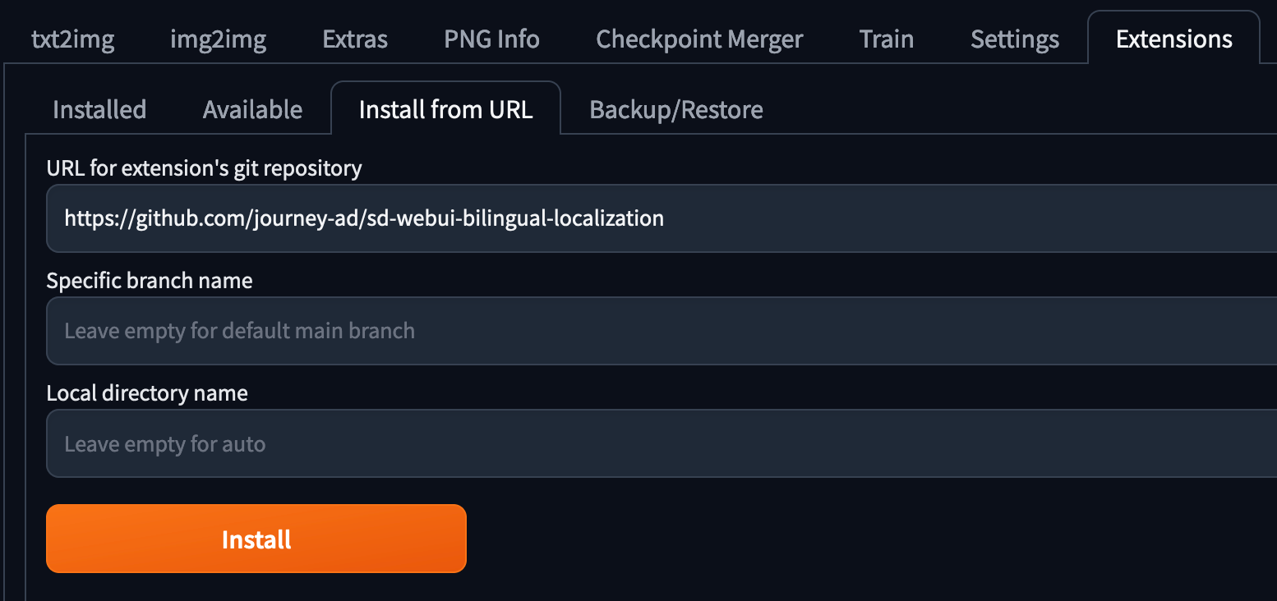Viewport: 1277px width, 601px height.
Task: Open the img2img tab
Action: pos(218,39)
